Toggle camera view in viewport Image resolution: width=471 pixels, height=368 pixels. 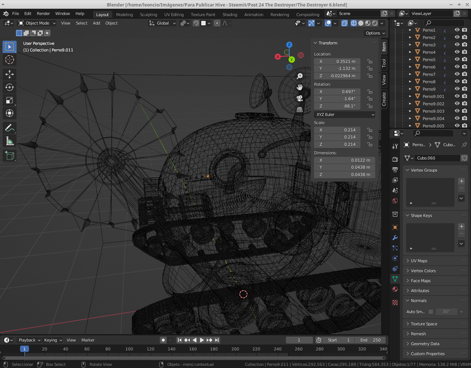[300, 99]
